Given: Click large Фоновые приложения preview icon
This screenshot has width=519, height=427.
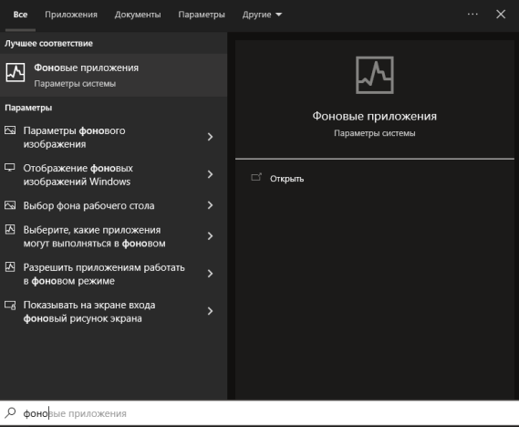Looking at the screenshot, I should tap(375, 75).
